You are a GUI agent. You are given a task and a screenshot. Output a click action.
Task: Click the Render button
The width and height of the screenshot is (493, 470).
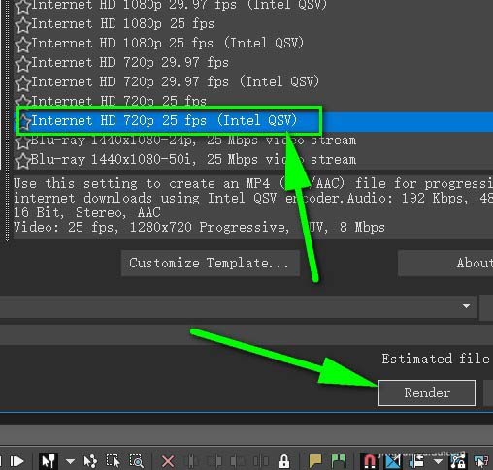pos(427,392)
